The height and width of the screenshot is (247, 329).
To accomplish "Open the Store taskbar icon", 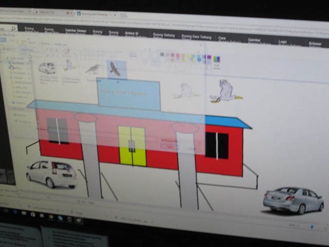I will pos(32,214).
